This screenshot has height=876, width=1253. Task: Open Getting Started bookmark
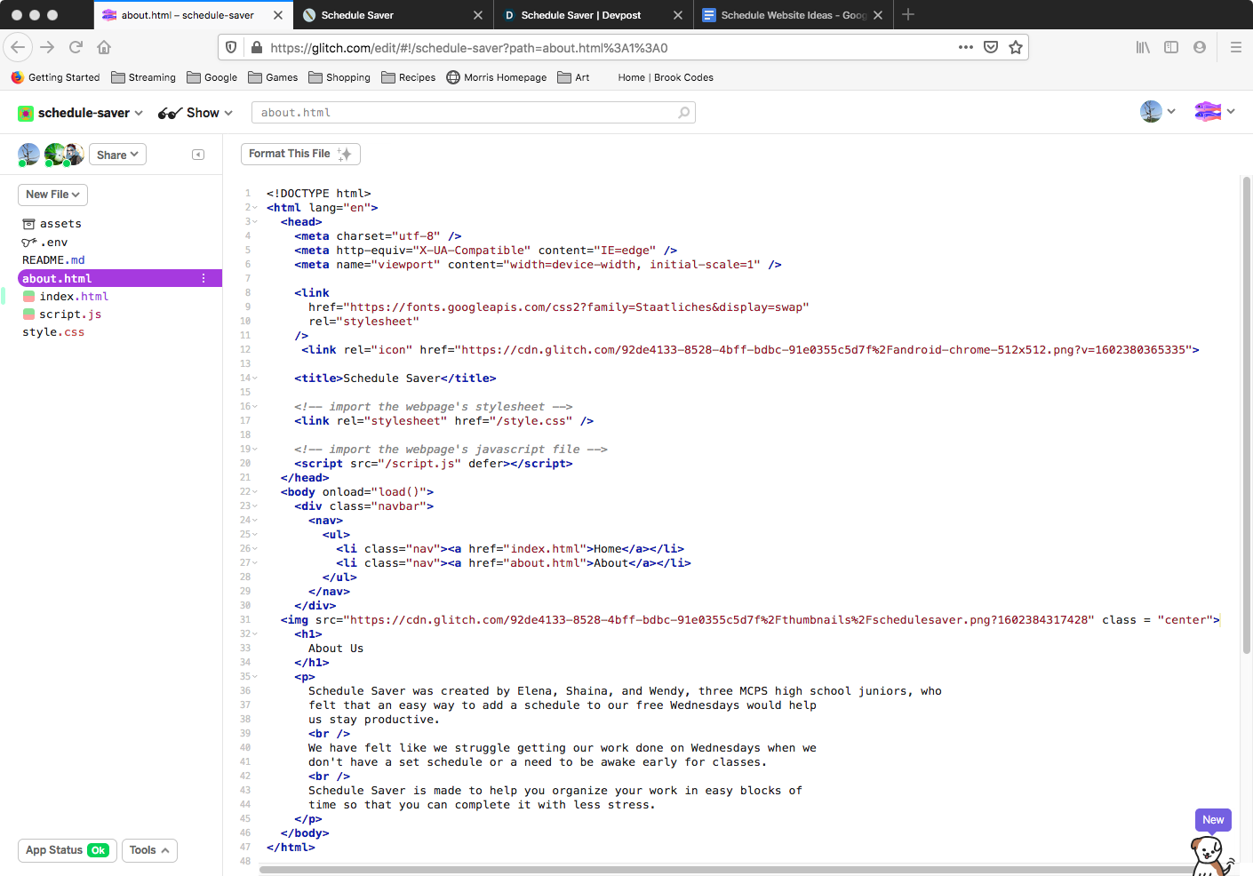[x=55, y=77]
